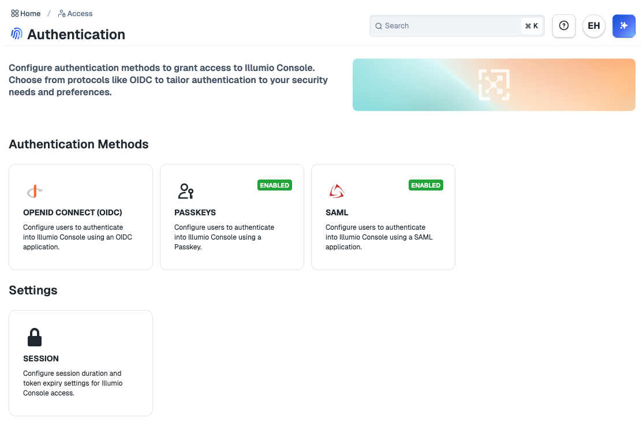Click the OpenID Connect logo icon
The image size is (643, 437).
pos(35,191)
